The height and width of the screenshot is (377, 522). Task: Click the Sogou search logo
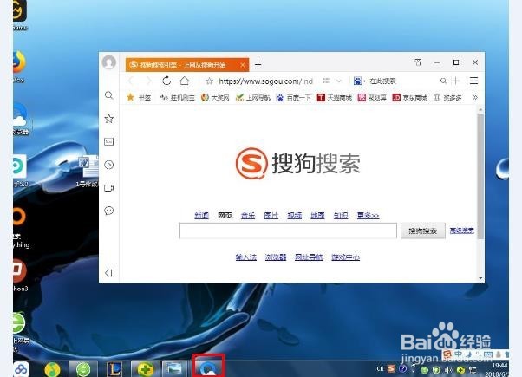coord(298,164)
